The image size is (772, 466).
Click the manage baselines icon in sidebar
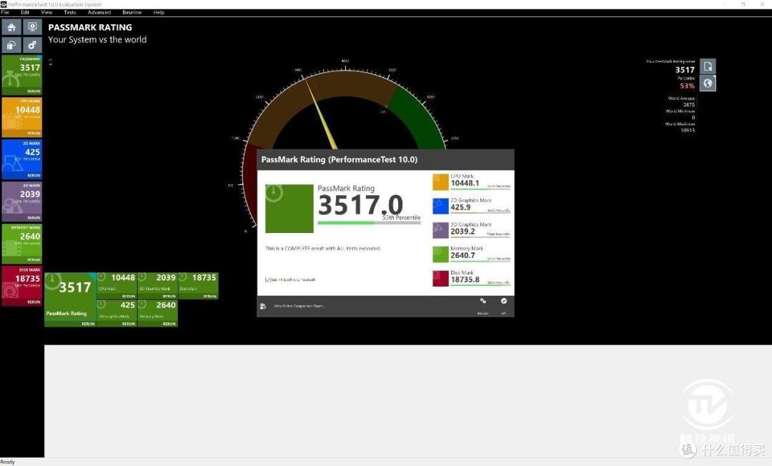pyautogui.click(x=11, y=45)
